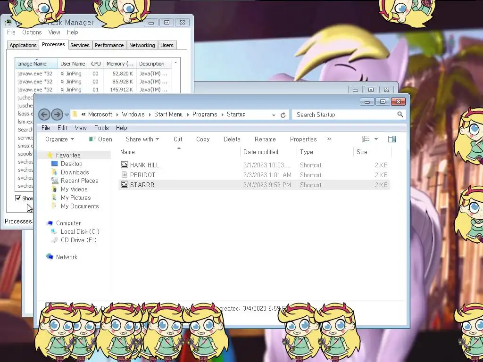This screenshot has height=362, width=483.
Task: Sort by the Size column header
Action: (372, 152)
